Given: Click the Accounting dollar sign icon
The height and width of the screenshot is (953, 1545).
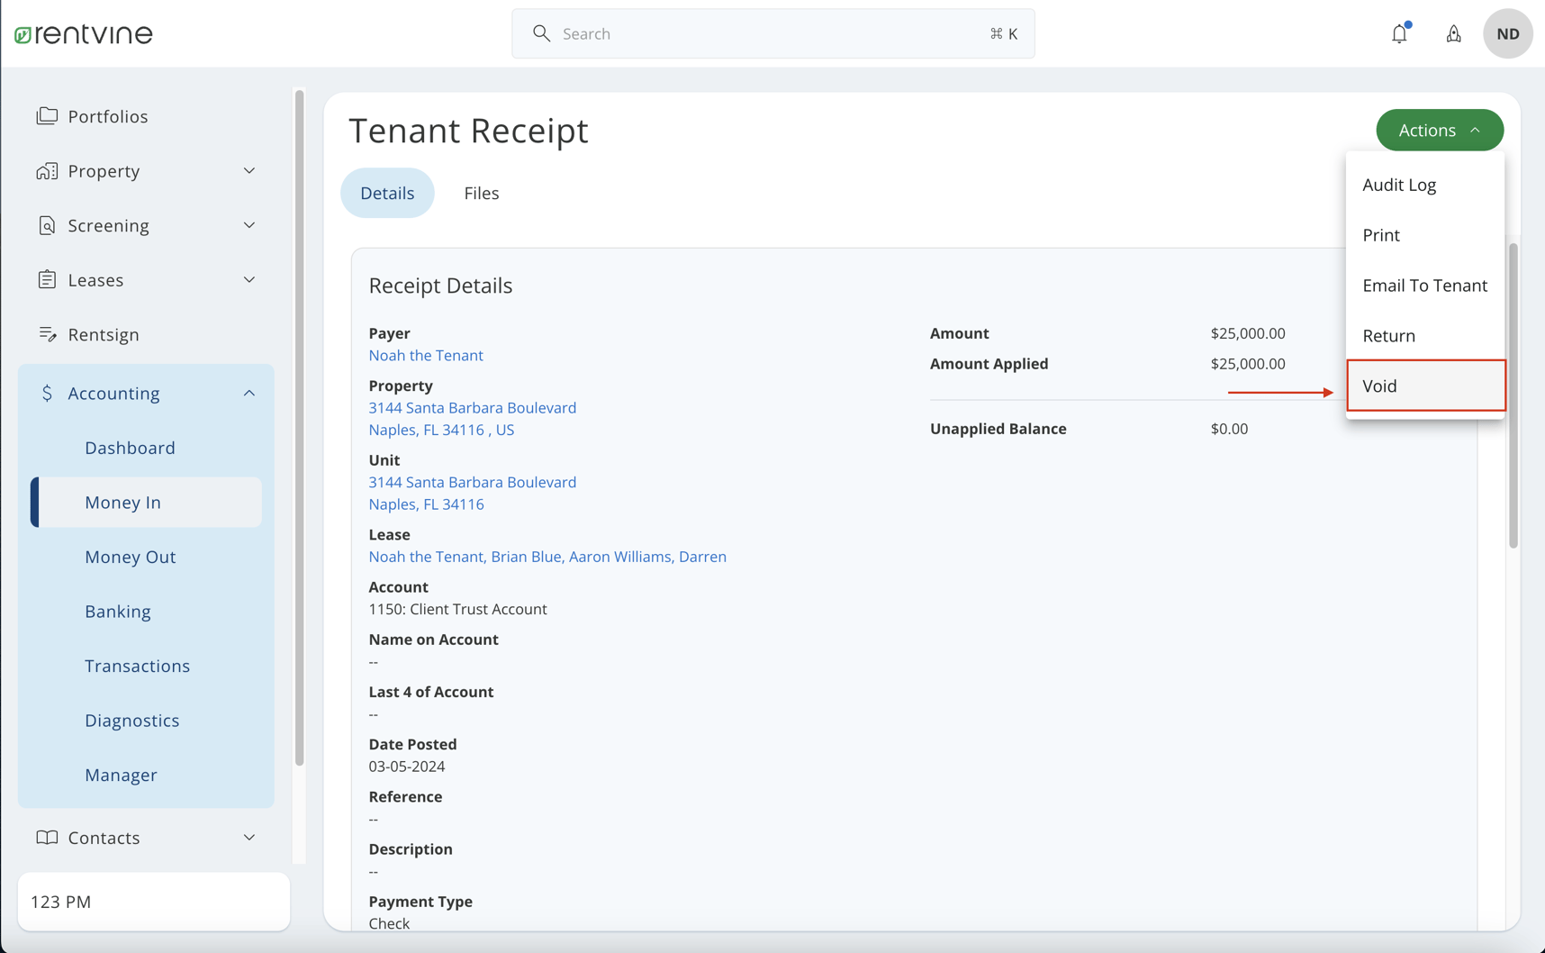Looking at the screenshot, I should pos(47,393).
